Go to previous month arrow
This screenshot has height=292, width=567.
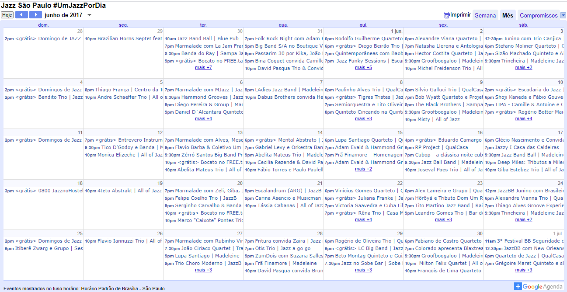pos(21,15)
